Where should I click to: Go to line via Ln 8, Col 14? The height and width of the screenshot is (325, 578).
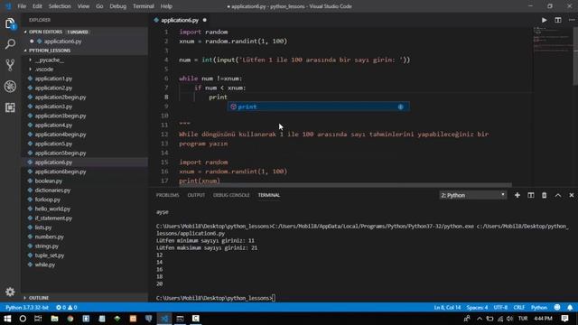pos(447,307)
